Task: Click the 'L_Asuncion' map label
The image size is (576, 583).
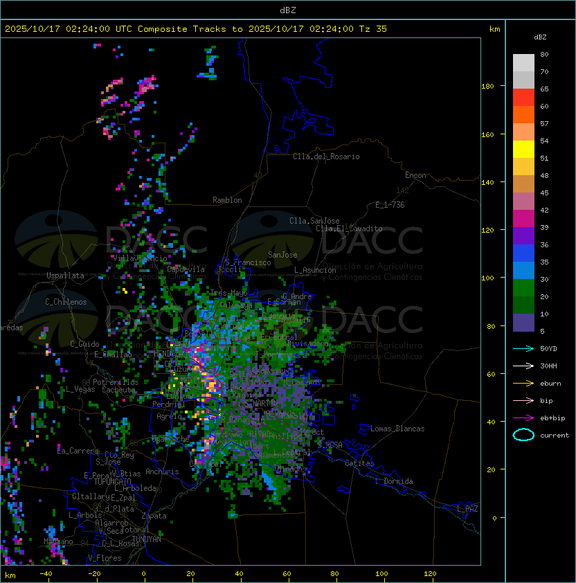Action: point(315,270)
